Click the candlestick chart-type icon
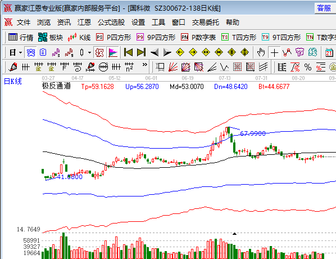 pyautogui.click(x=81, y=52)
